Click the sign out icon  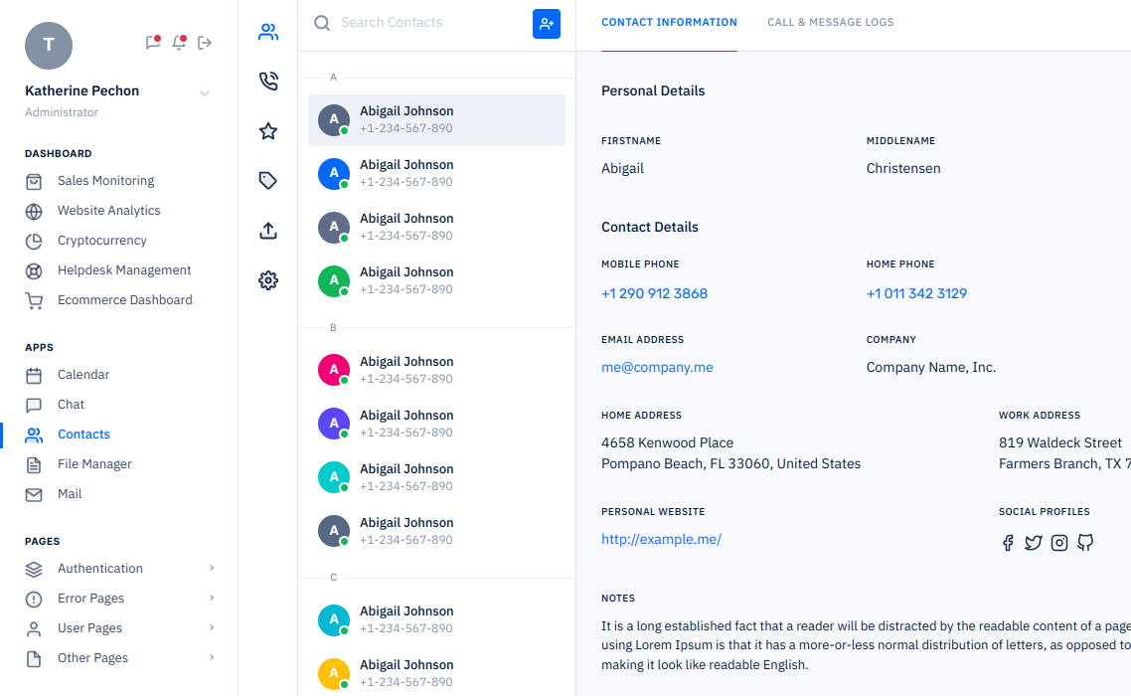(x=205, y=43)
